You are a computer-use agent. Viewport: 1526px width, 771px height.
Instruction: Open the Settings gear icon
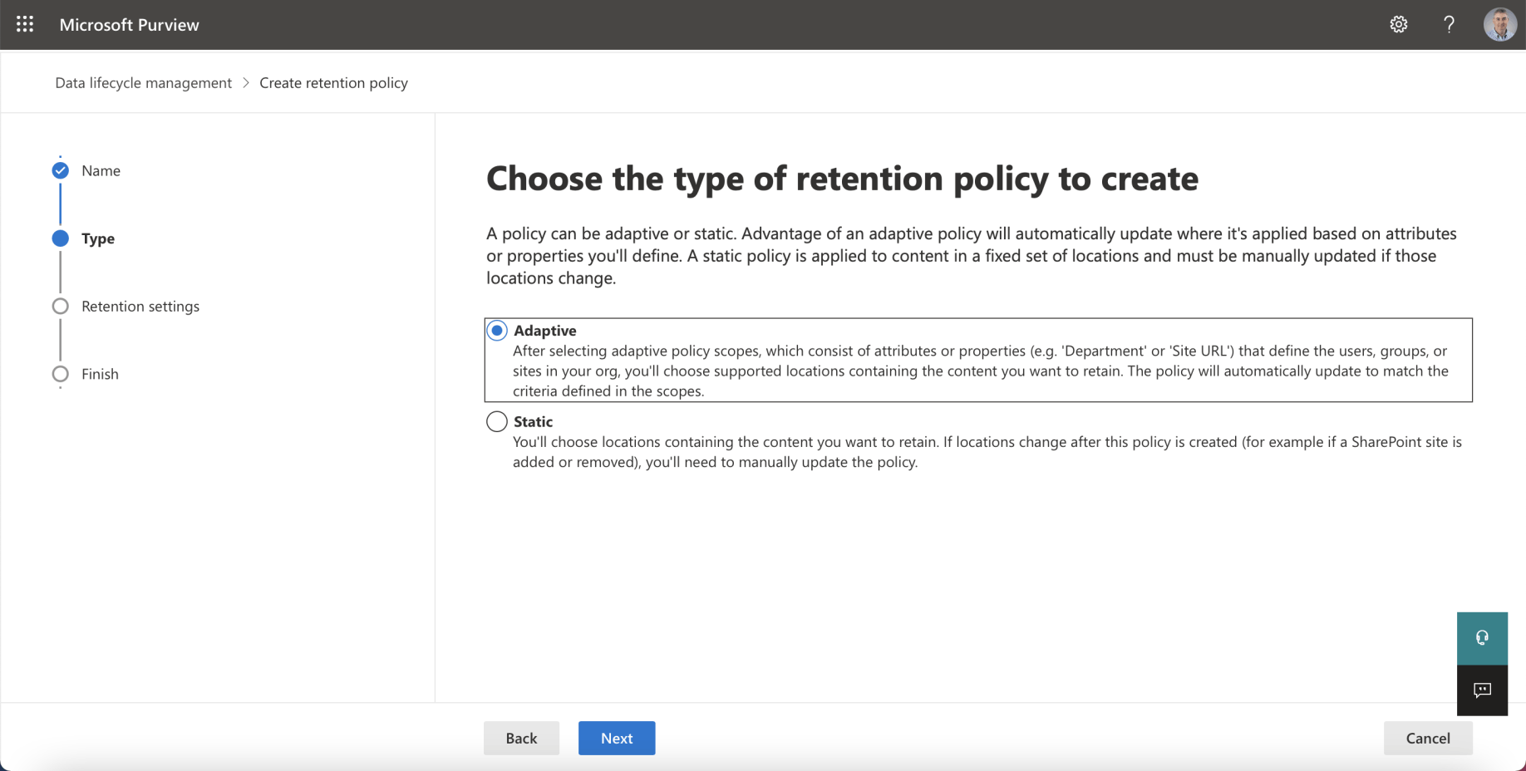pyautogui.click(x=1399, y=25)
